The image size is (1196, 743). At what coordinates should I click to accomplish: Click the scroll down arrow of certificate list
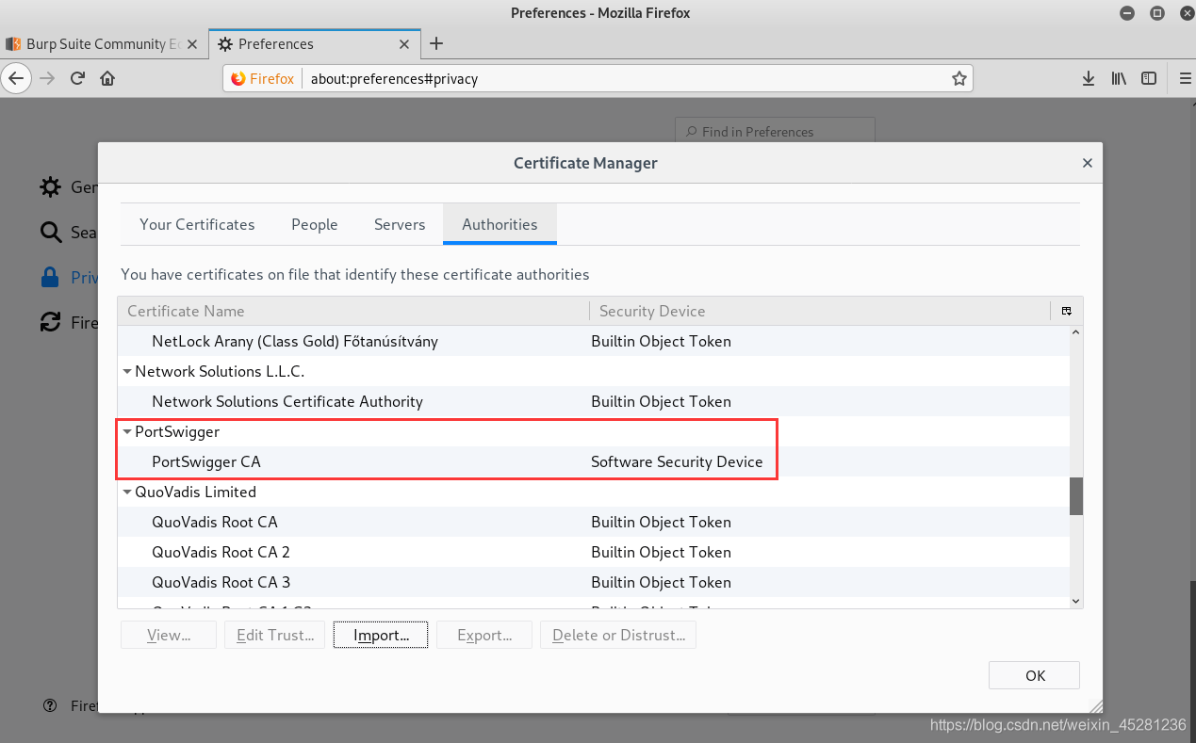coord(1076,601)
